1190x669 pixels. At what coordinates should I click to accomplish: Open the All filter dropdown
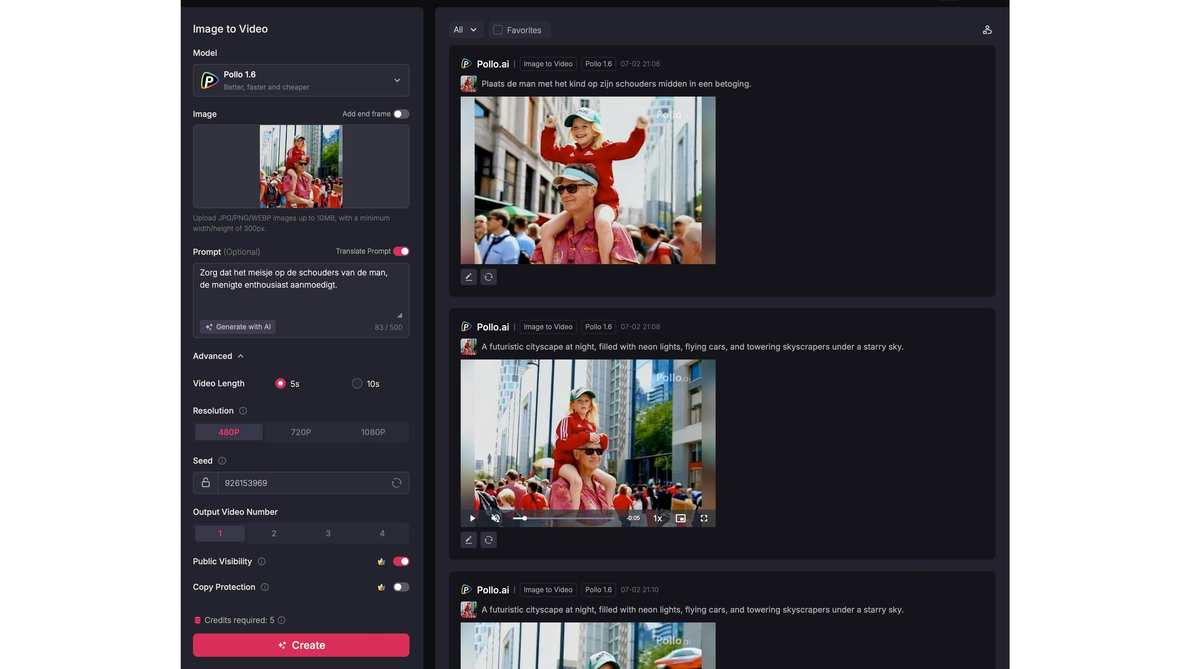[x=465, y=30]
